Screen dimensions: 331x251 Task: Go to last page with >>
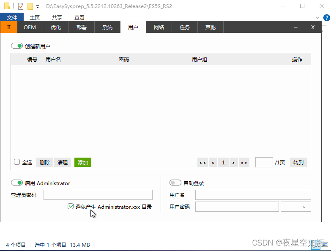point(244,162)
